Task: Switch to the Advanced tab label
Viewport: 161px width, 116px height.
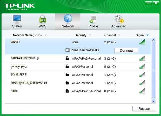Action: [x=119, y=26]
